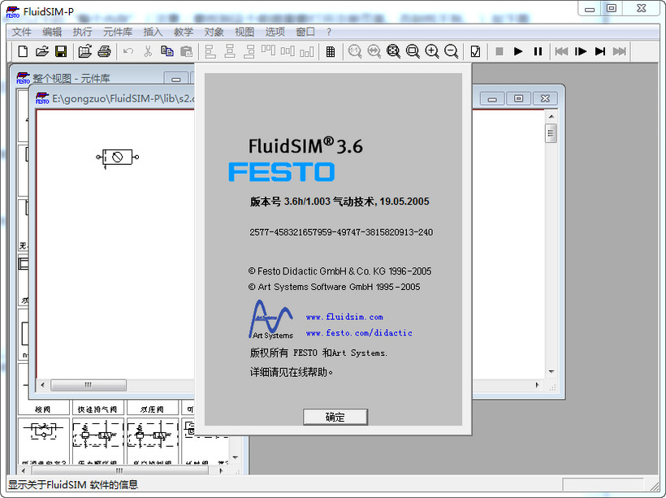666x498 pixels.
Task: Click the zoom by rectangle icon
Action: [x=413, y=52]
